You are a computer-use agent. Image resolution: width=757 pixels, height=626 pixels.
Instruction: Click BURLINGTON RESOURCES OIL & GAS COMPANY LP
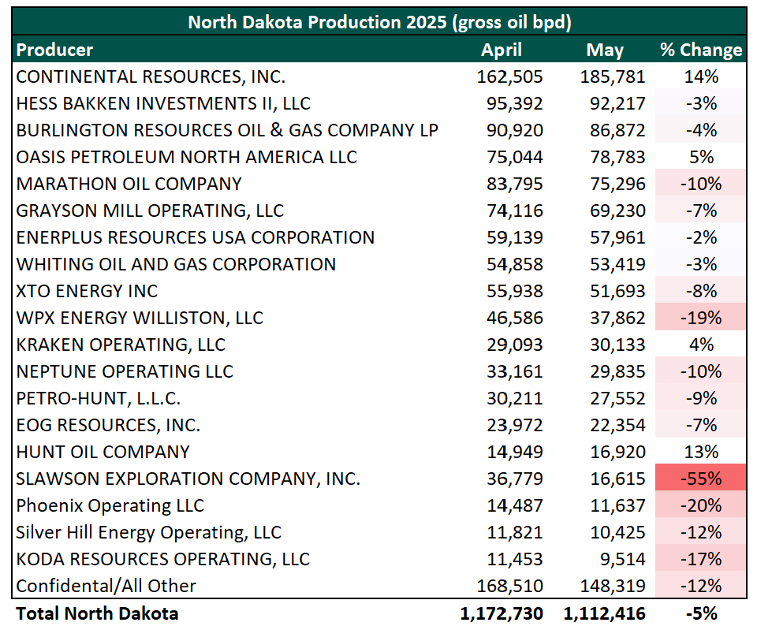point(227,130)
